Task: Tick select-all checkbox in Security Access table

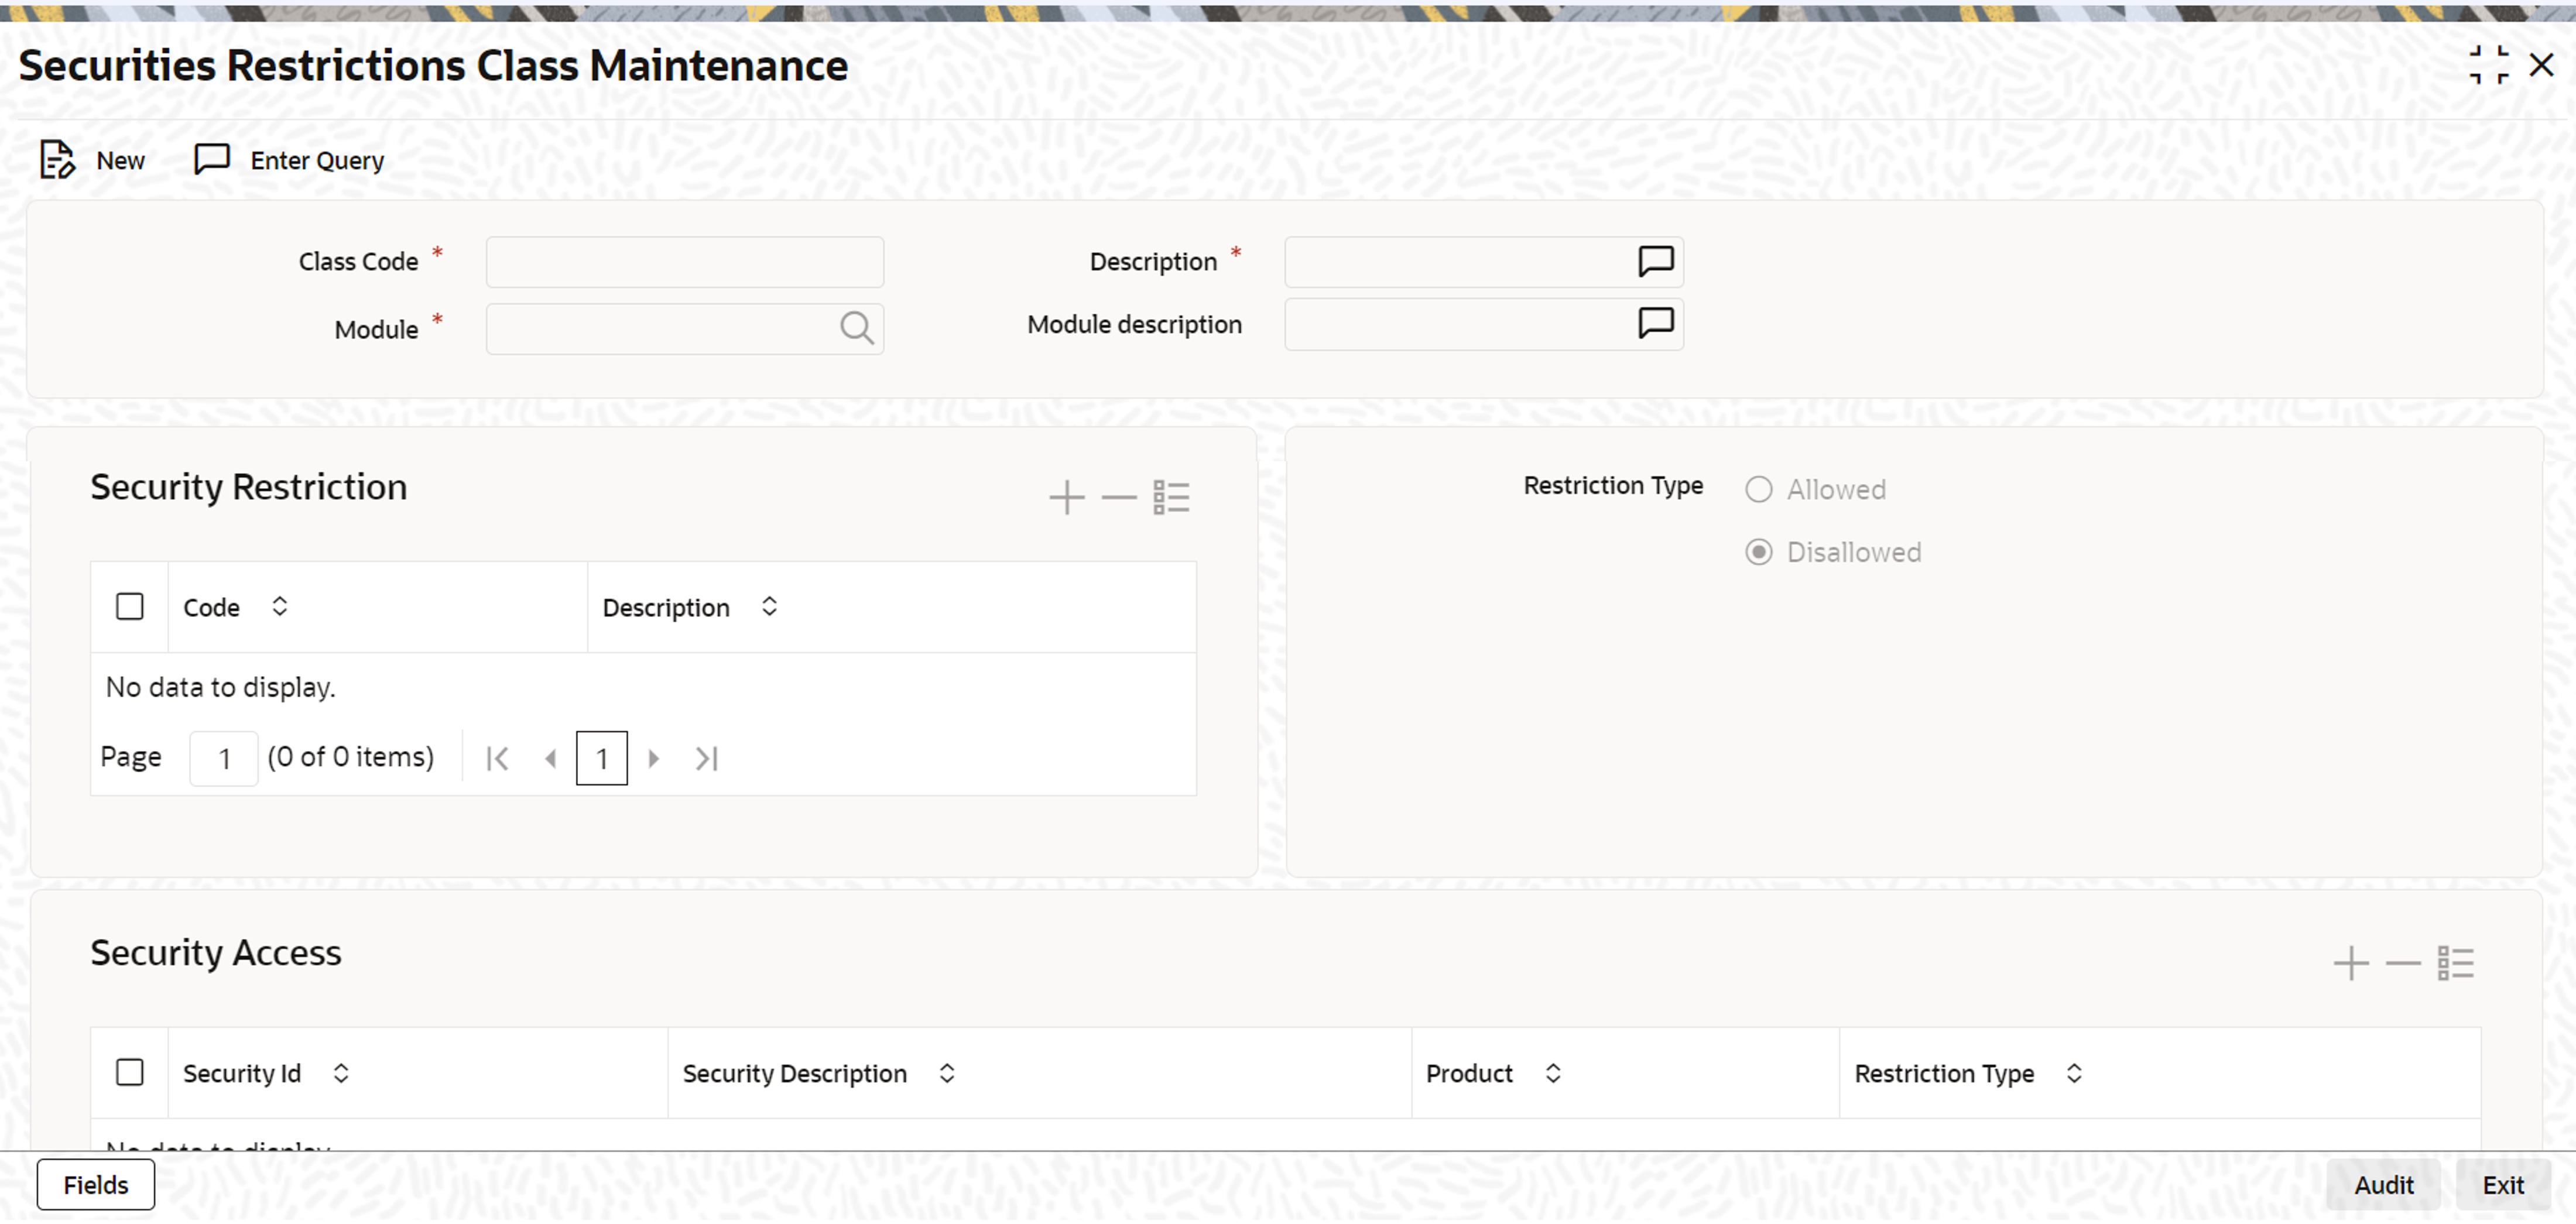Action: [130, 1073]
